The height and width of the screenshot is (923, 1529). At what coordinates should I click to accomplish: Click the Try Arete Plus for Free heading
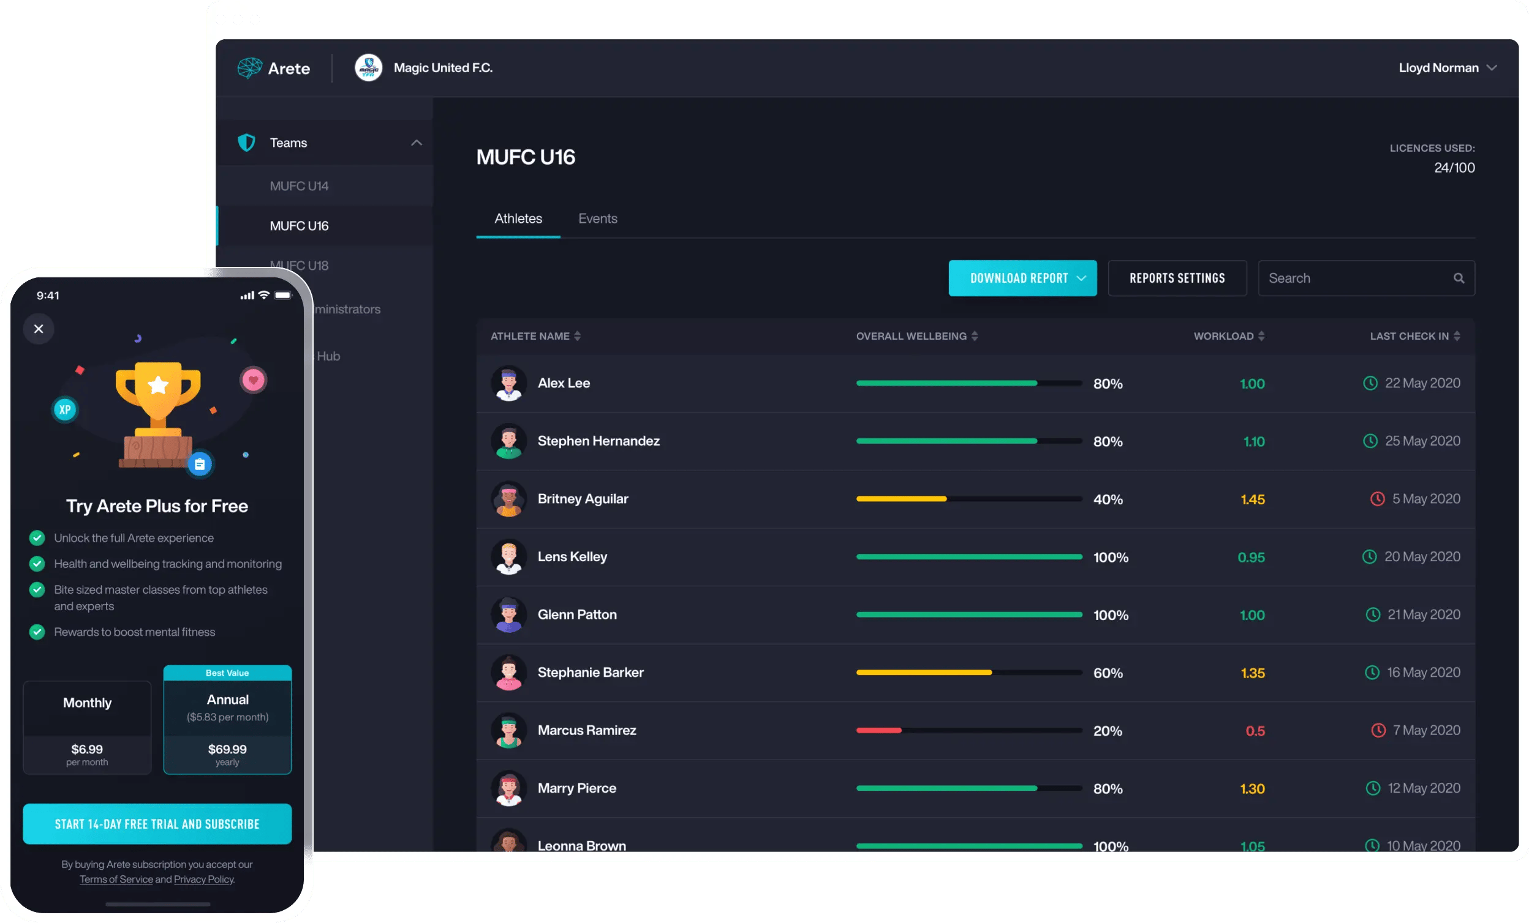157,506
